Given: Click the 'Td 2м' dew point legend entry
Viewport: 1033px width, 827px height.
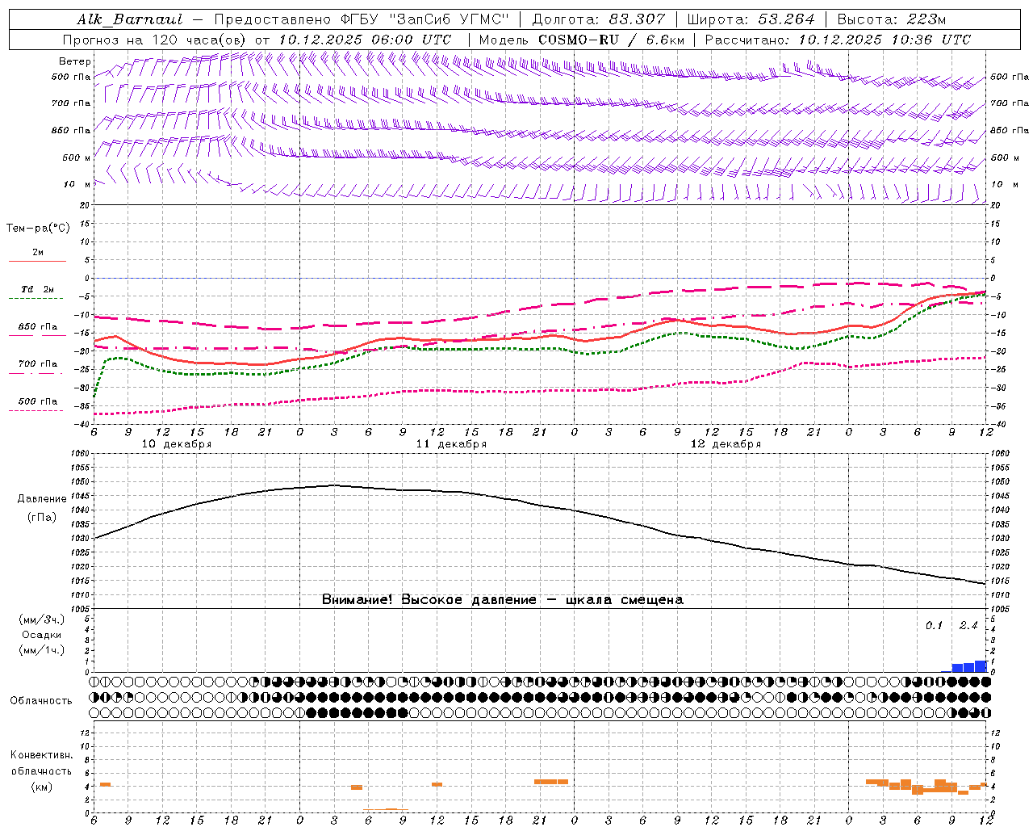Looking at the screenshot, I should tap(38, 289).
